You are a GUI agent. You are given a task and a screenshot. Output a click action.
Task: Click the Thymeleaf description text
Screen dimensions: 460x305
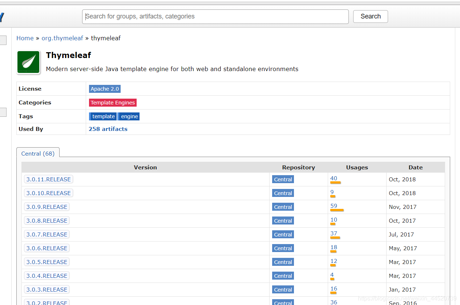(172, 69)
